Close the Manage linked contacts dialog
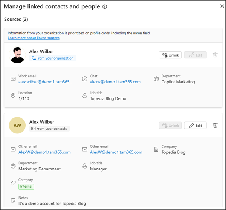This screenshot has width=226, height=210. (x=222, y=6)
